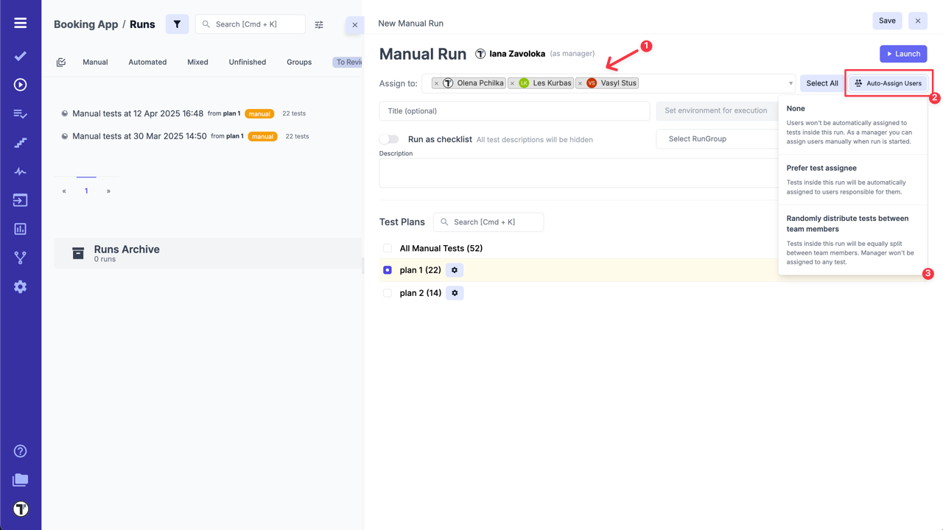943x530 pixels.
Task: Select the branching integrations icon in sidebar
Action: click(20, 257)
